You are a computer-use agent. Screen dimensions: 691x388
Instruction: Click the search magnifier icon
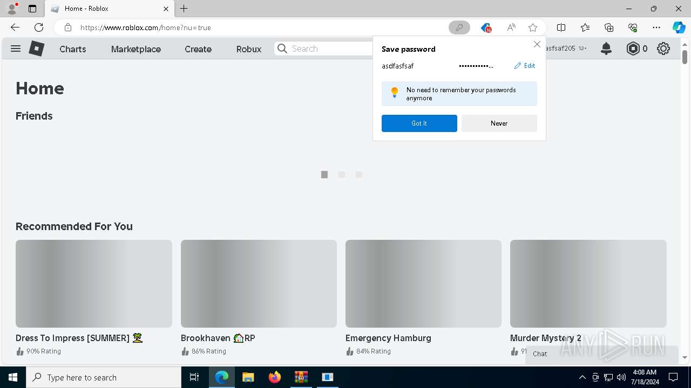(x=282, y=48)
